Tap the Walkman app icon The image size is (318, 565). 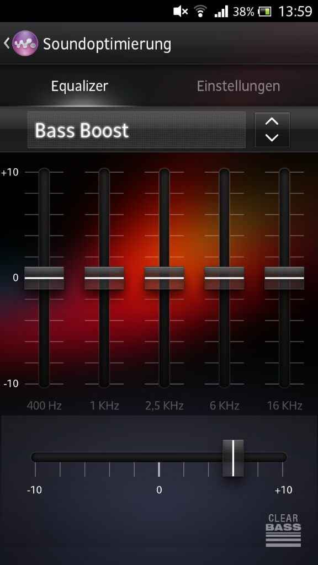pyautogui.click(x=25, y=43)
